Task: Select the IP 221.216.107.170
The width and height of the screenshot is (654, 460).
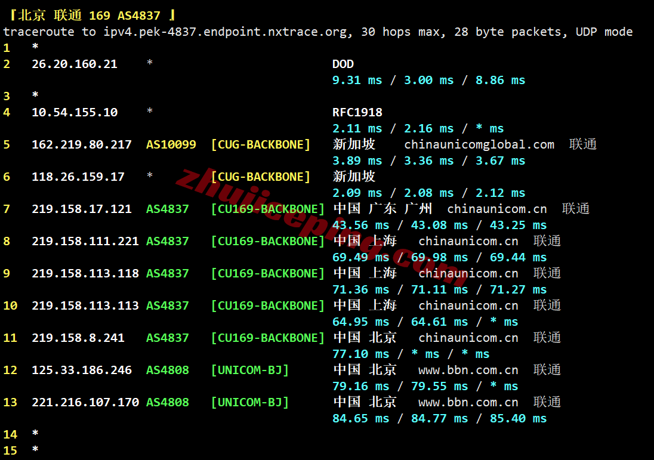Action: (x=85, y=402)
